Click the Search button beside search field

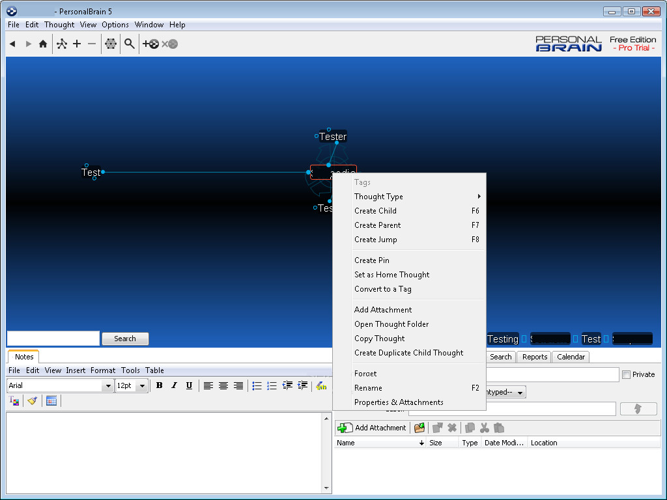[125, 339]
